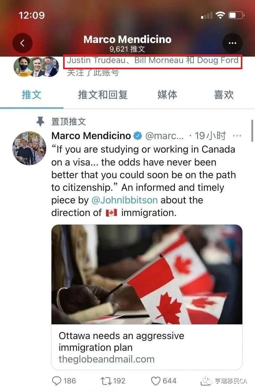This screenshot has height=392, width=255.
Task: Tap the verified badge beside Marco Mendicino
Action: [138, 135]
